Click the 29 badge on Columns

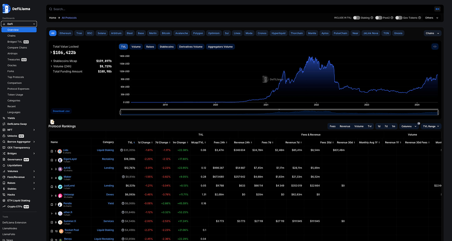click(418, 124)
